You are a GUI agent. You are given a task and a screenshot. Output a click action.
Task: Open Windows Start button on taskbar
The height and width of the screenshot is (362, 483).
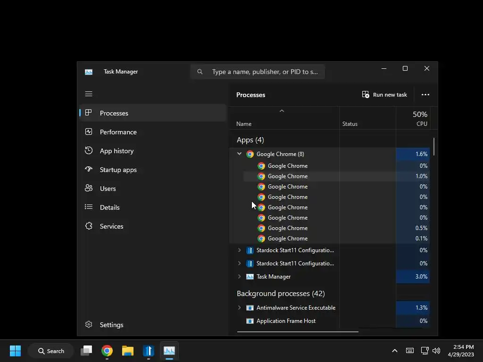15,351
